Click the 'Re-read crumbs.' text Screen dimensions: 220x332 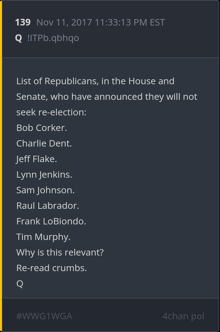tap(51, 268)
